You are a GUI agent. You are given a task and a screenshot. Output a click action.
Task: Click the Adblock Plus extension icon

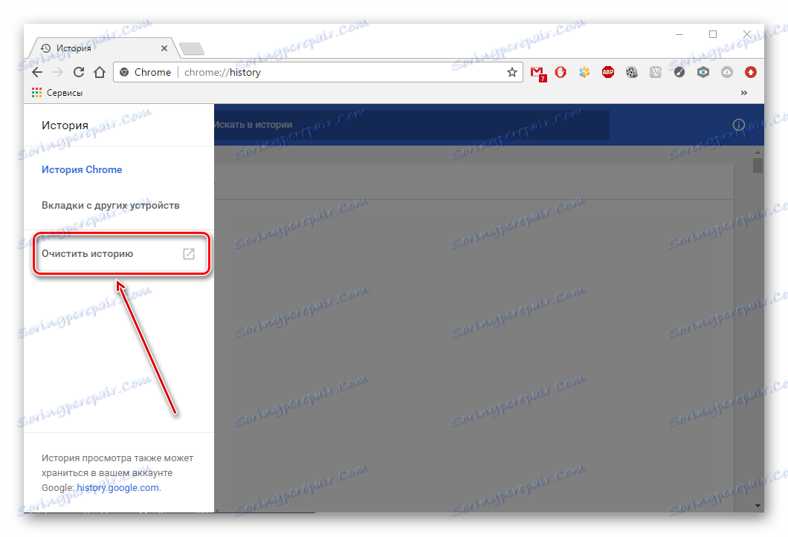click(608, 72)
